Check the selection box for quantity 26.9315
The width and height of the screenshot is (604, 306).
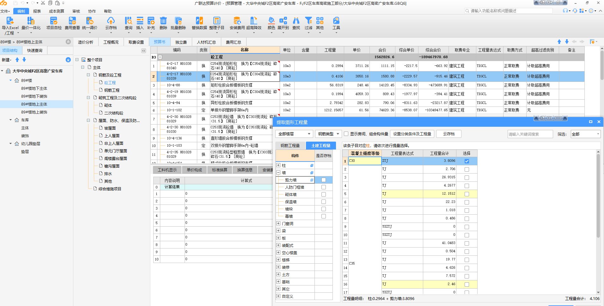tap(467, 178)
